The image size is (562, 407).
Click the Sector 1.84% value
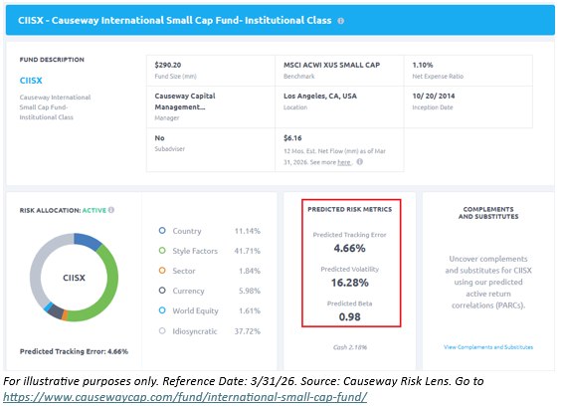[250, 271]
